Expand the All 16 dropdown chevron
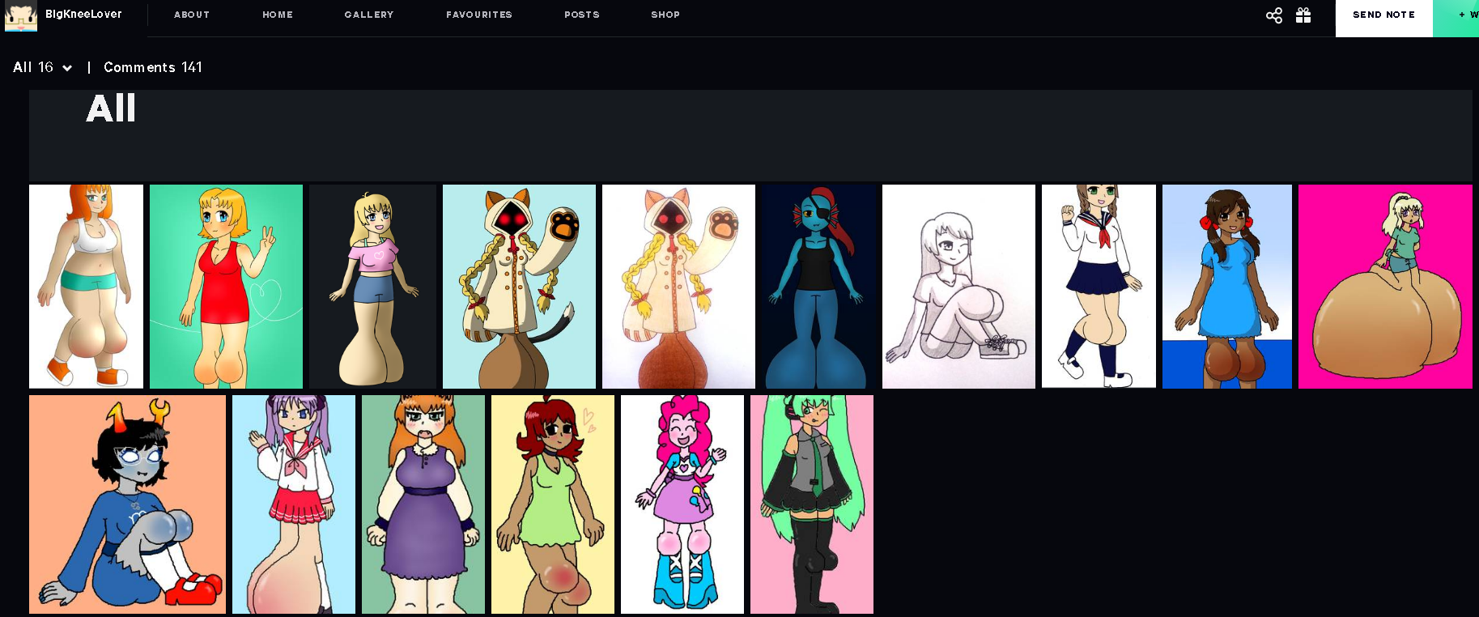Viewport: 1479px width, 617px height. click(x=67, y=68)
